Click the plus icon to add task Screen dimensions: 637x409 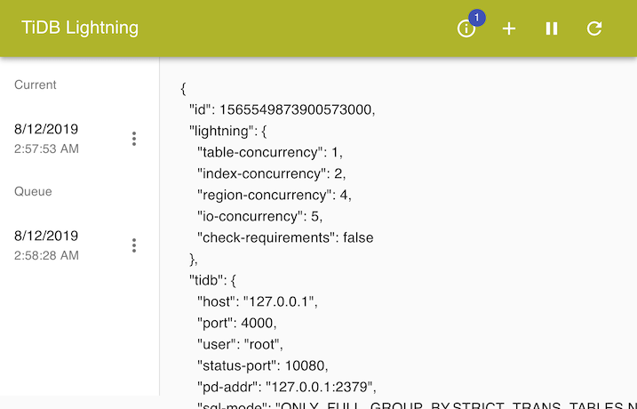509,28
